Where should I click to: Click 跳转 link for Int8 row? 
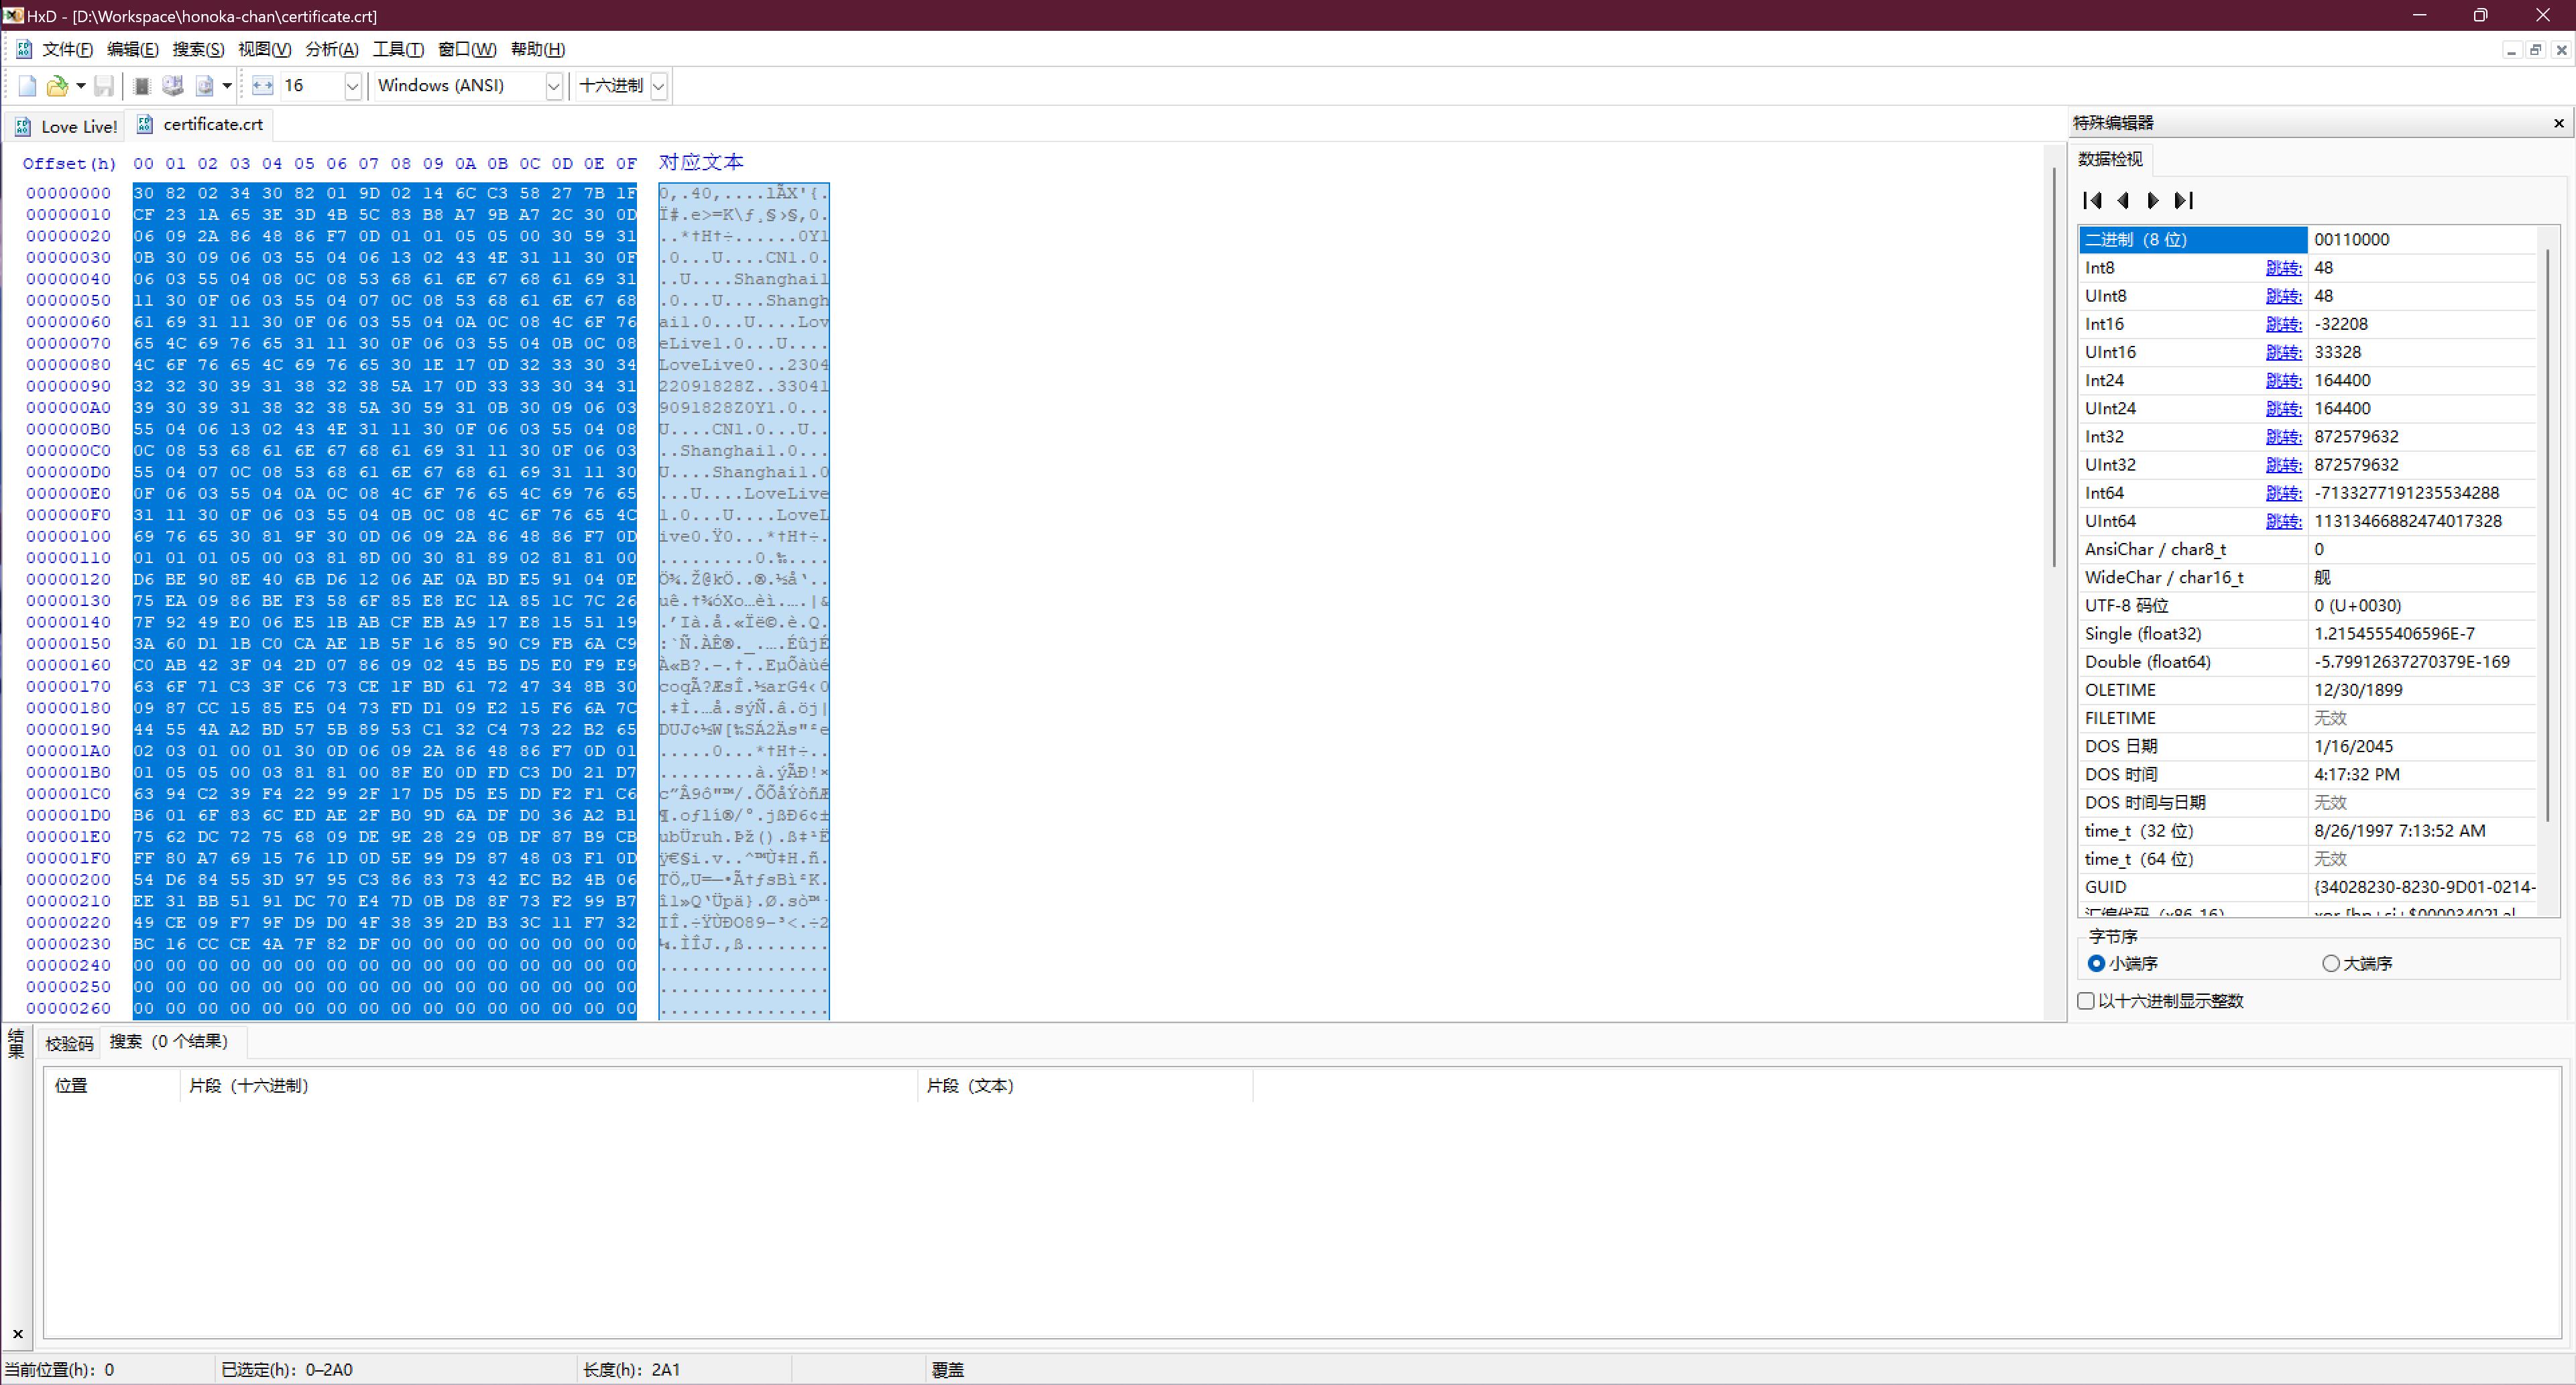(2283, 268)
